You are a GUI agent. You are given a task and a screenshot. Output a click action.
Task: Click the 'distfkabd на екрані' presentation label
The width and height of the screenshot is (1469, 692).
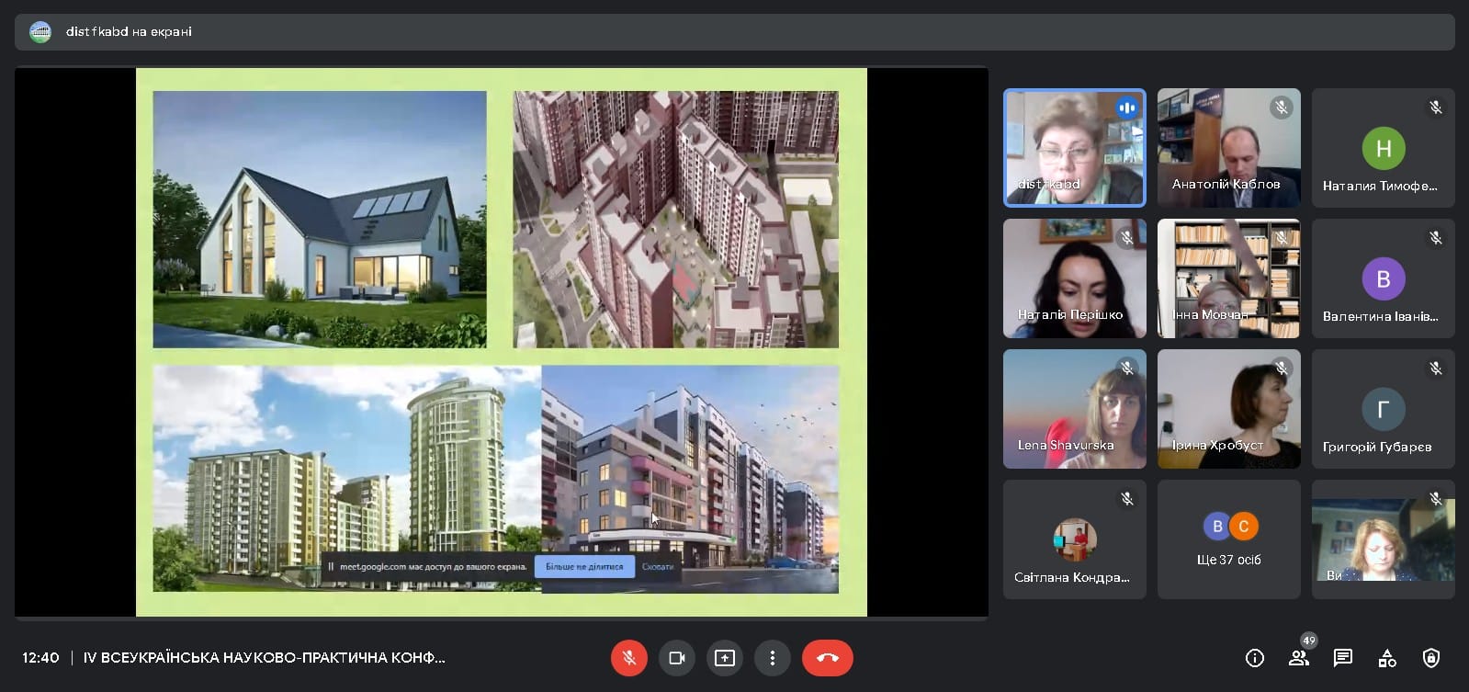point(129,31)
